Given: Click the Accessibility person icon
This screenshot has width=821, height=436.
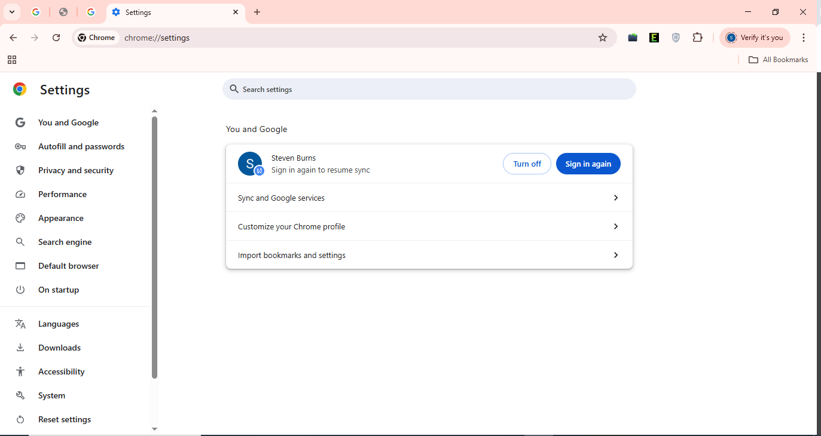Looking at the screenshot, I should [x=20, y=371].
